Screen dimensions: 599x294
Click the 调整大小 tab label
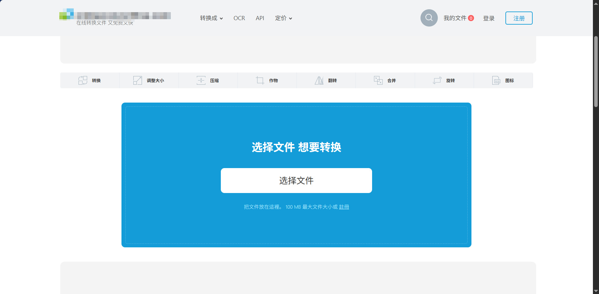point(155,81)
